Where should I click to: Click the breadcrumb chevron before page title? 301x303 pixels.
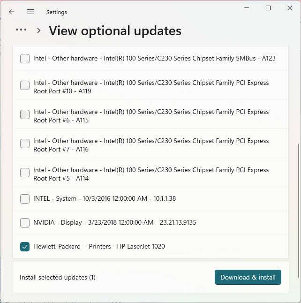(38, 30)
